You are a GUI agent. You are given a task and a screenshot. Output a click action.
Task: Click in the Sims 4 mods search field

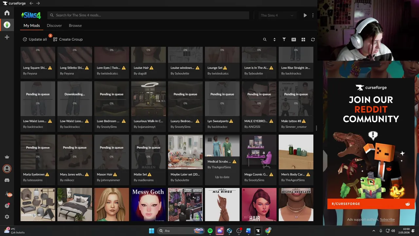click(149, 15)
